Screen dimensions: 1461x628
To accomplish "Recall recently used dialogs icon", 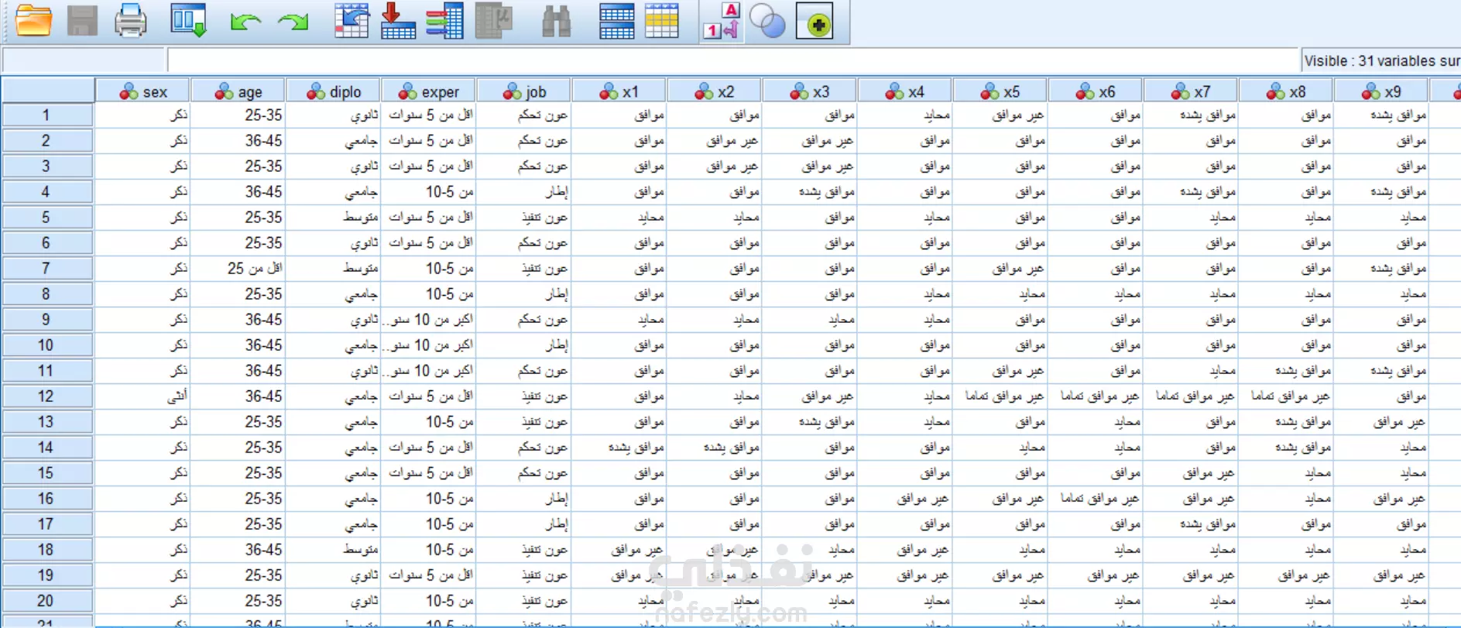I will (188, 21).
